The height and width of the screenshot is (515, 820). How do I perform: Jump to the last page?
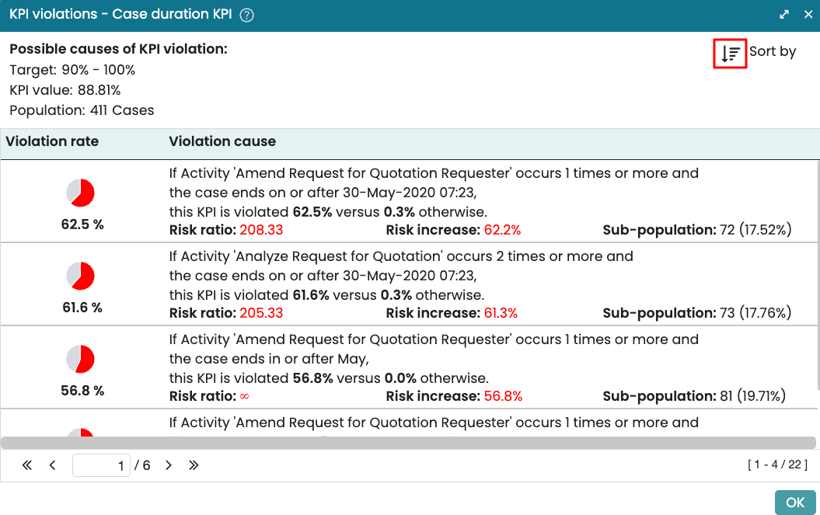tap(194, 465)
